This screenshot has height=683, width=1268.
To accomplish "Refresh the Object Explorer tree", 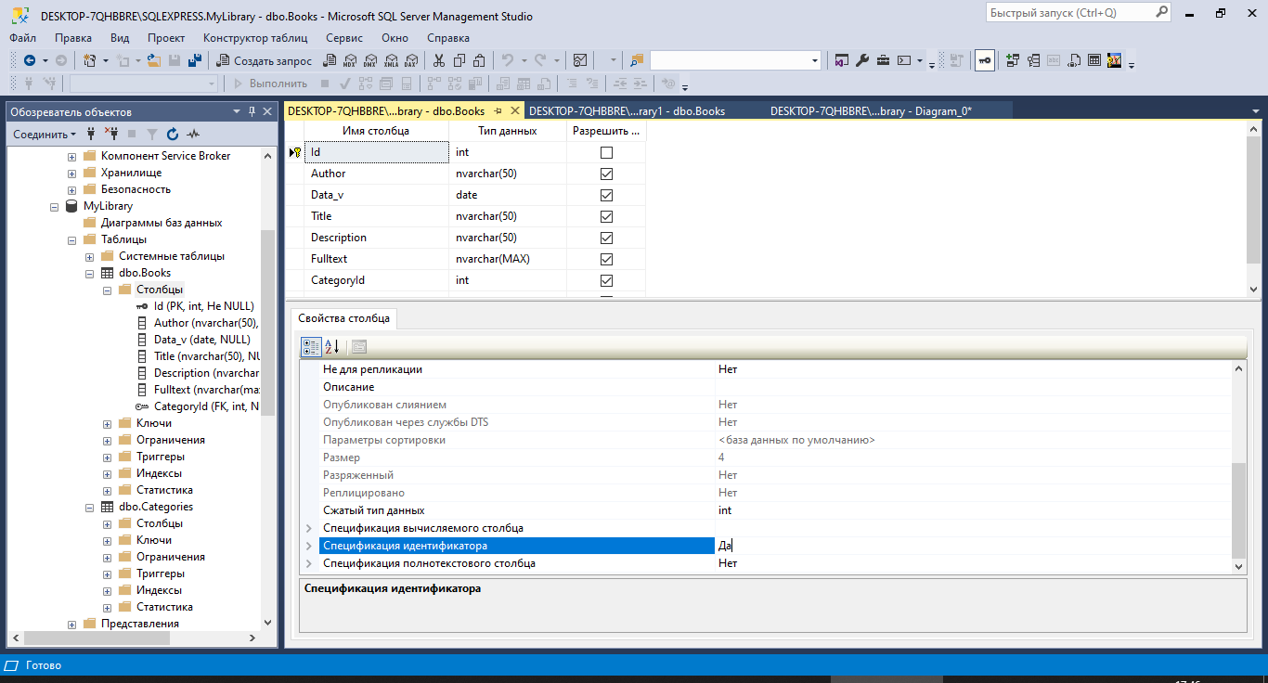I will click(x=173, y=134).
